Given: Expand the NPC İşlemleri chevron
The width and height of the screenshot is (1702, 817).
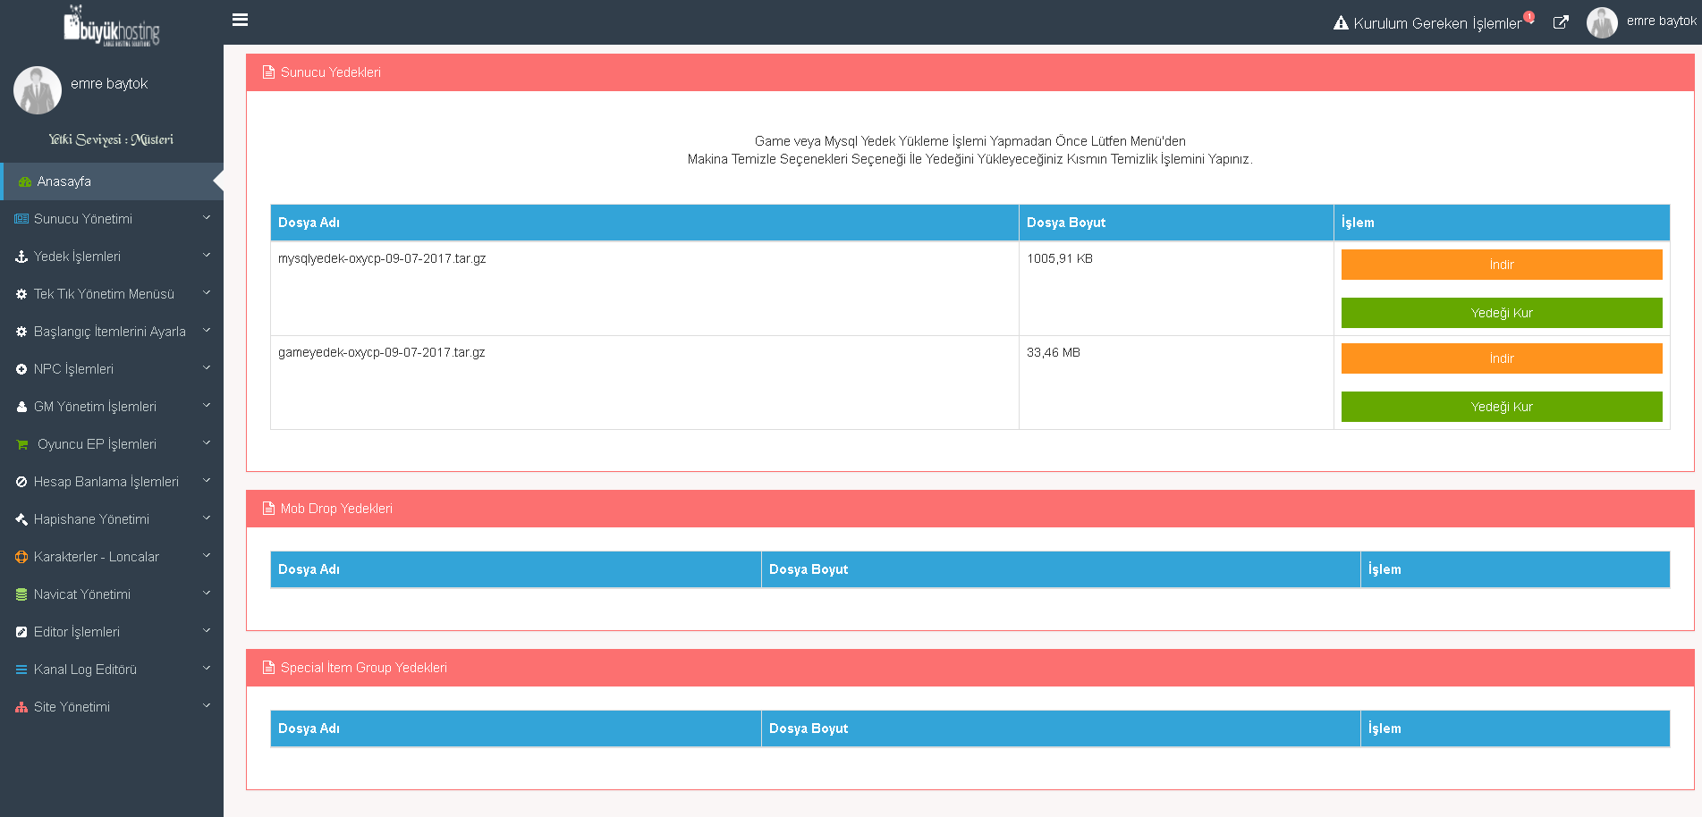Looking at the screenshot, I should tap(207, 368).
